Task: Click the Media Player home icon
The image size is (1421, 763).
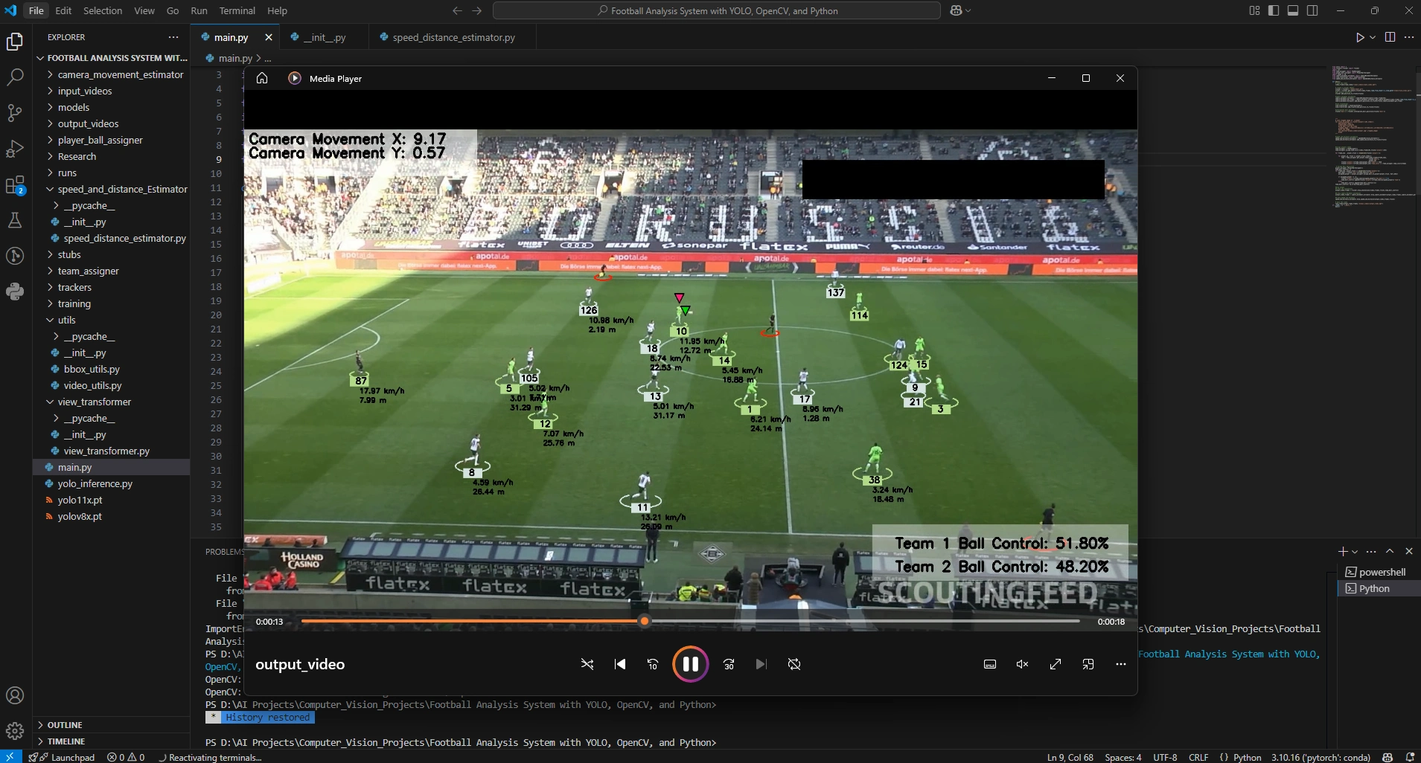Action: [262, 78]
